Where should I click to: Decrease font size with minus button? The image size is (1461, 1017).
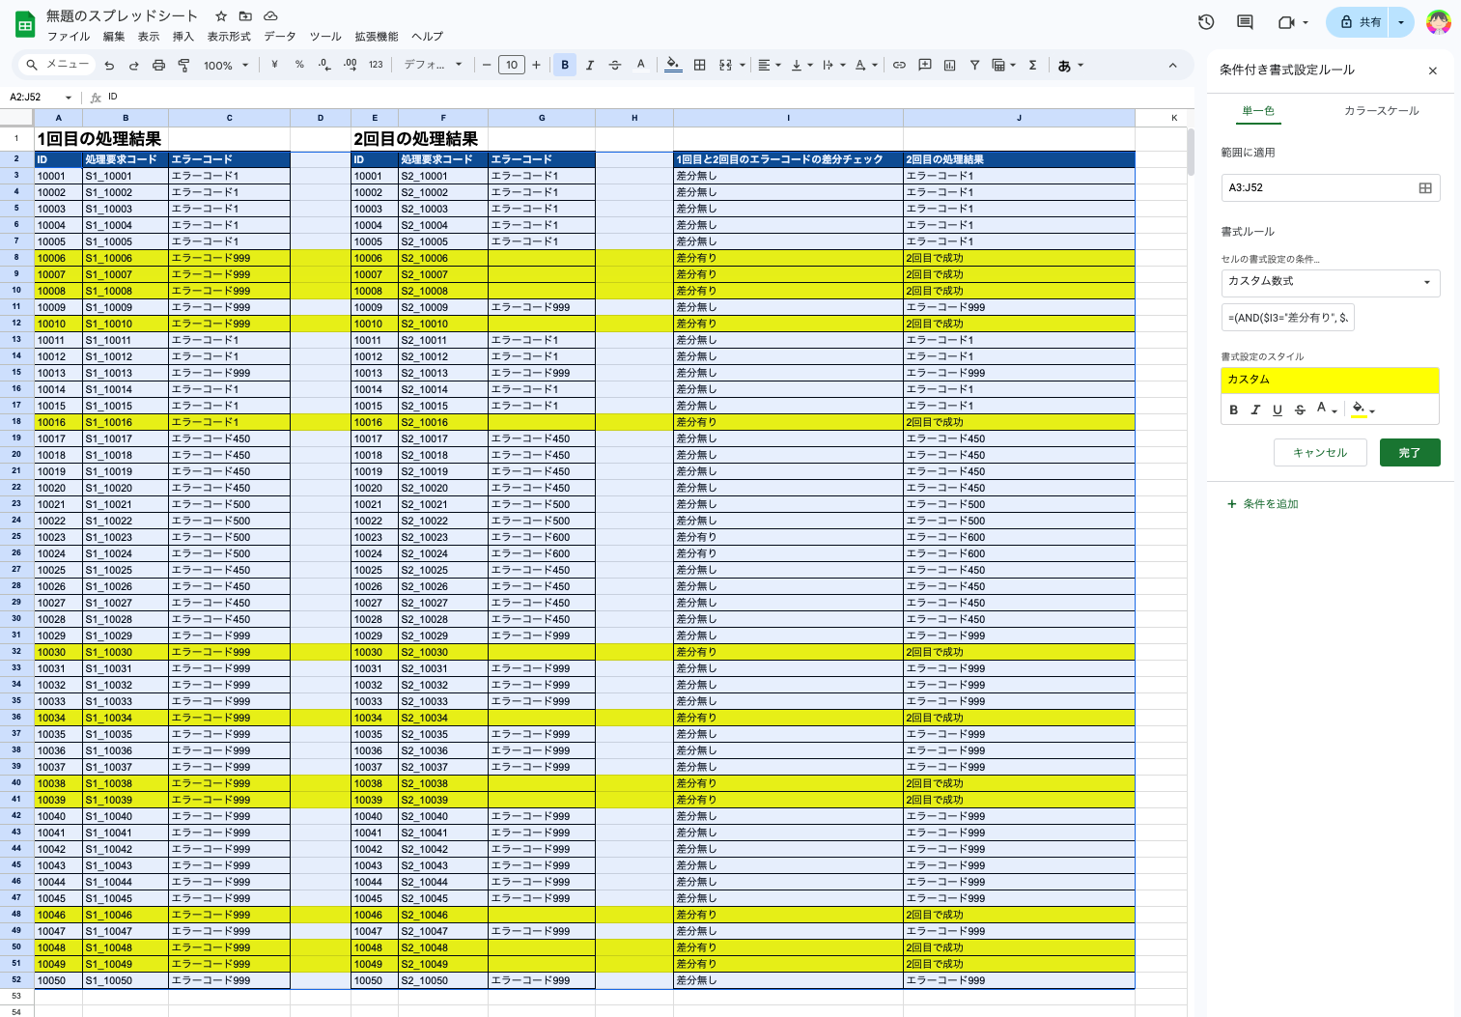click(x=487, y=65)
